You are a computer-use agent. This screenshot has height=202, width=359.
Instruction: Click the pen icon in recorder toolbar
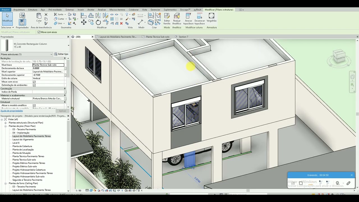pos(348,183)
